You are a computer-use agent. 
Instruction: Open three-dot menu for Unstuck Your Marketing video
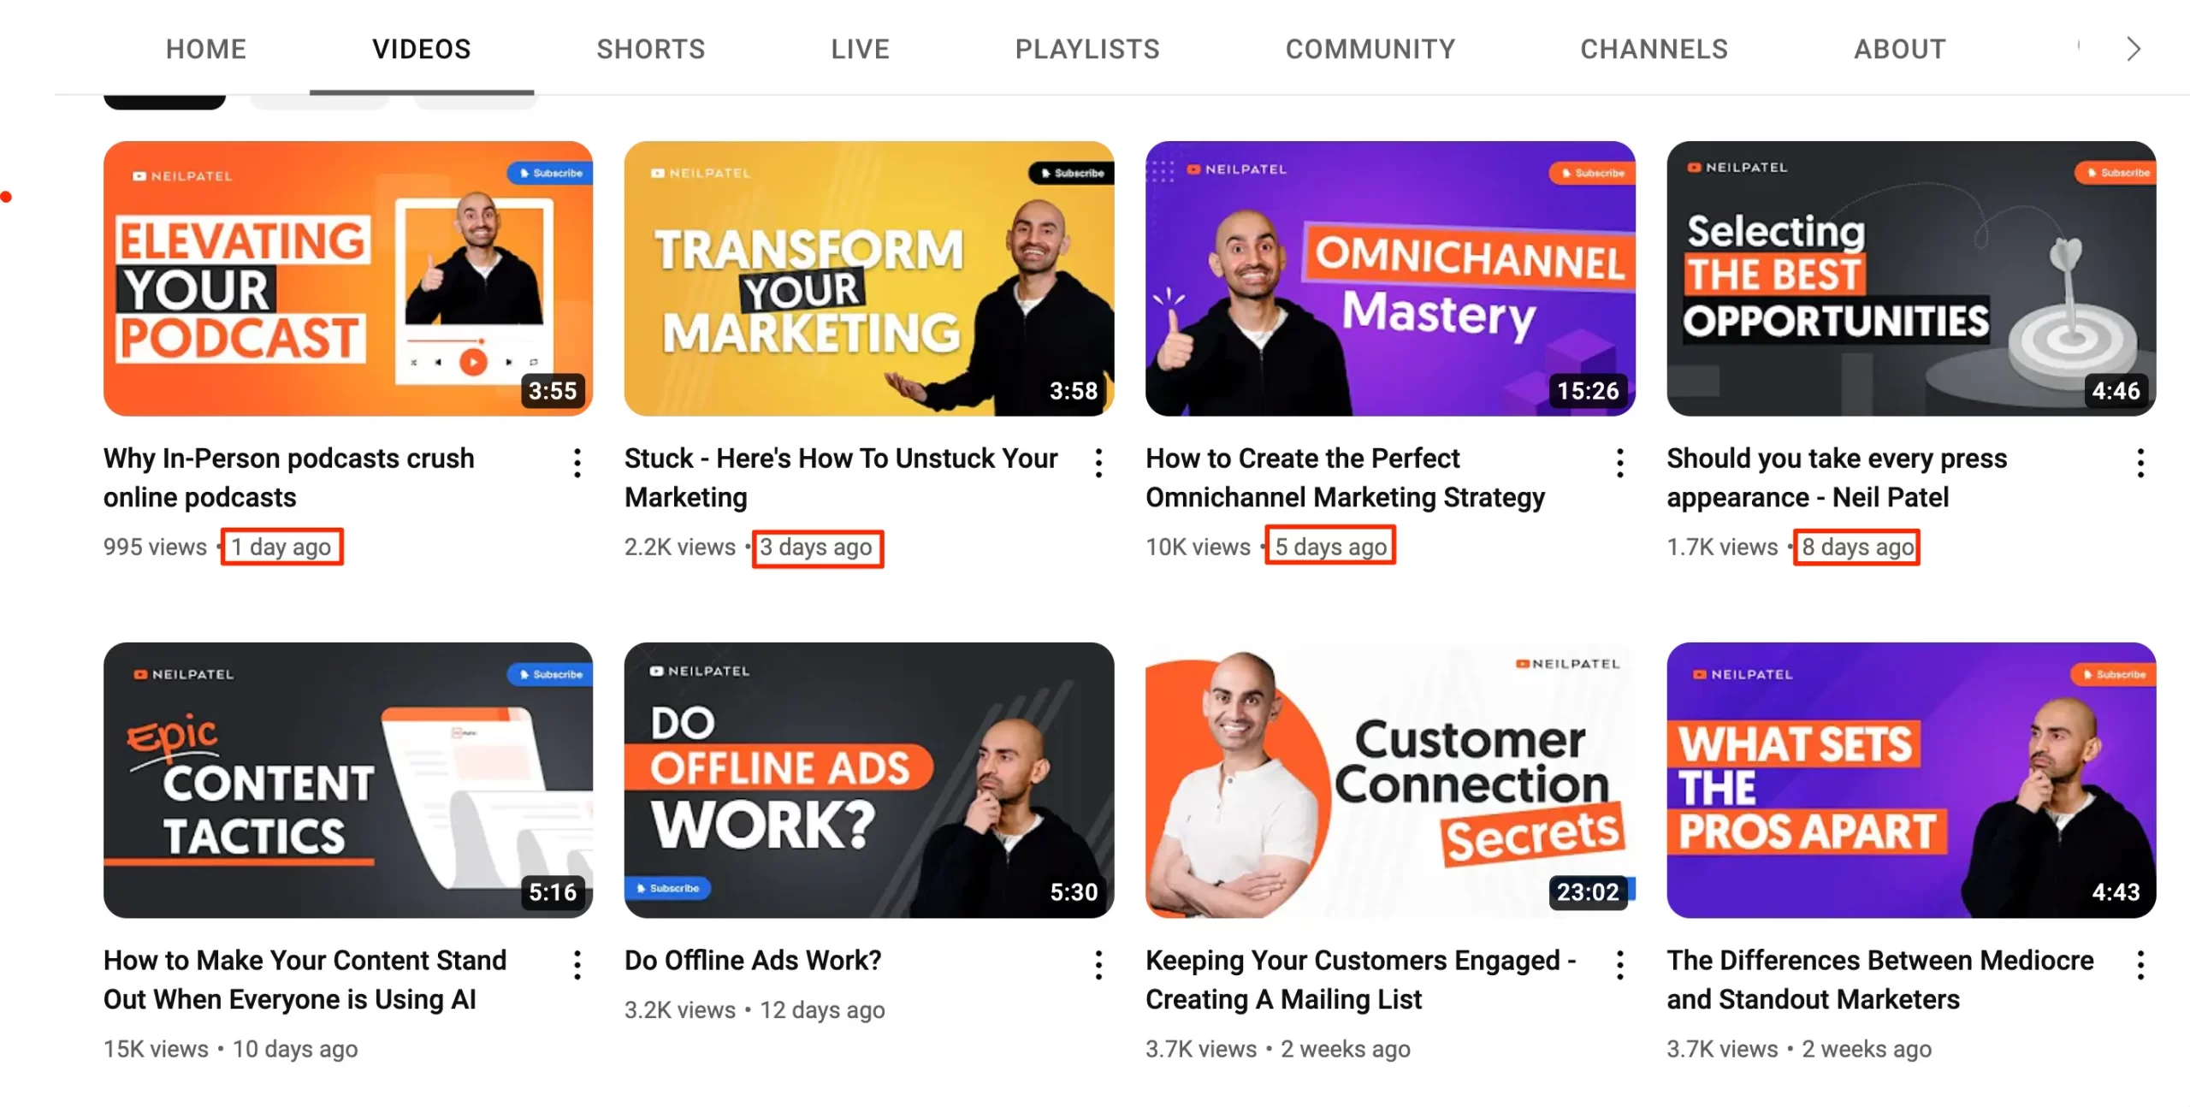1098,463
